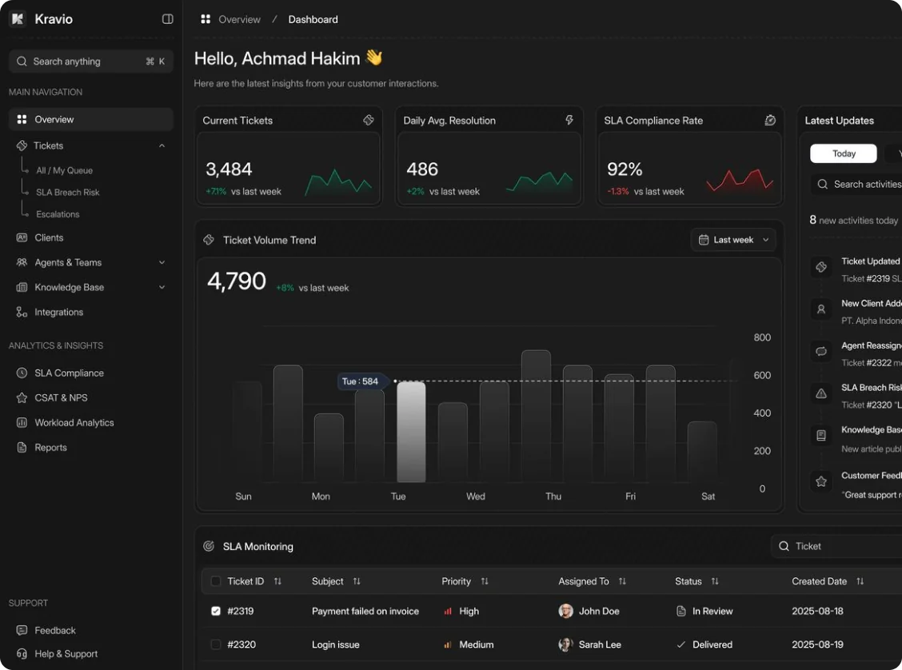This screenshot has width=902, height=670.
Task: Open the Last week period dropdown
Action: tap(732, 240)
